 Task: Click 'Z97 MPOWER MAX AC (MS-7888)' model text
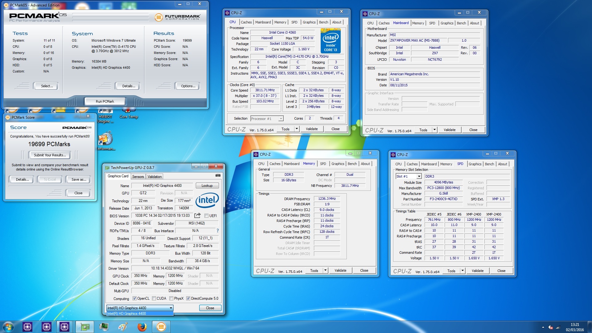[414, 40]
